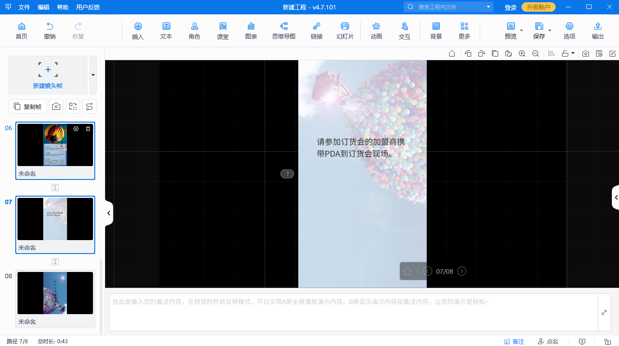Click the 登录 login link
The height and width of the screenshot is (346, 619).
(511, 8)
